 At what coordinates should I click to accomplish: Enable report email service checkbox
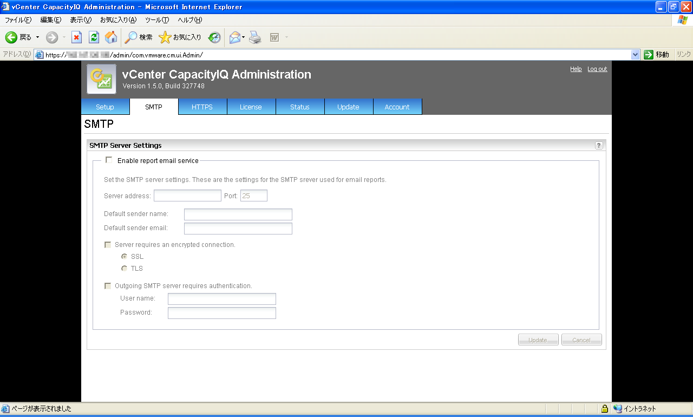point(109,160)
